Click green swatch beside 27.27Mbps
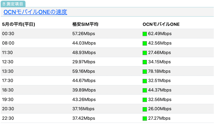 [145, 118]
